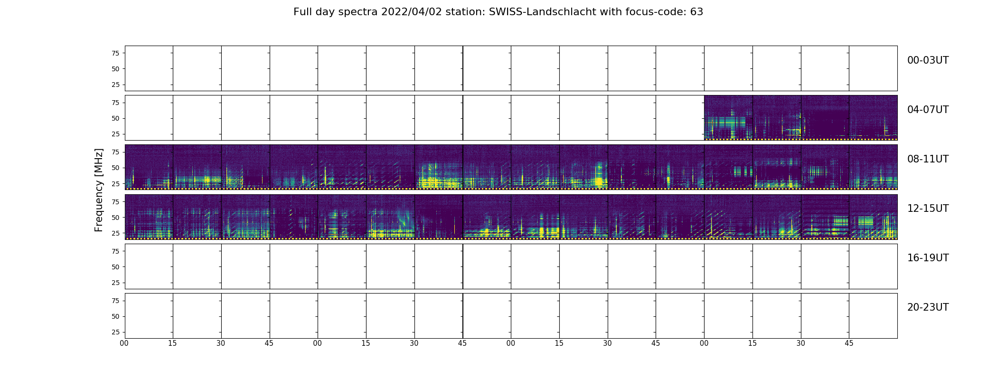Select the '25' tick of the 12-15UT row
This screenshot has width=997, height=380.
[x=115, y=233]
